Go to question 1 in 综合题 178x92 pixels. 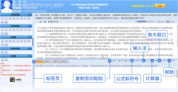click(x=3, y=60)
